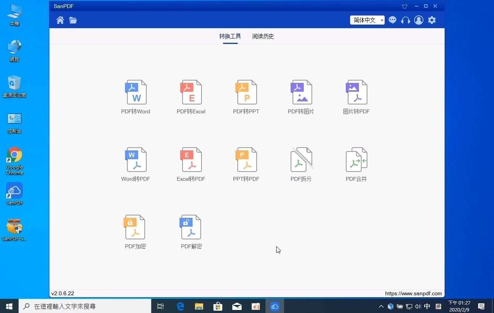Open Microsoft Store from the taskbar
This screenshot has height=313, width=494.
(x=218, y=306)
